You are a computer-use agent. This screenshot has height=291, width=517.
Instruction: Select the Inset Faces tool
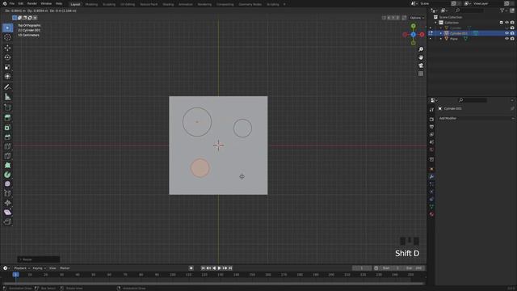point(7,128)
